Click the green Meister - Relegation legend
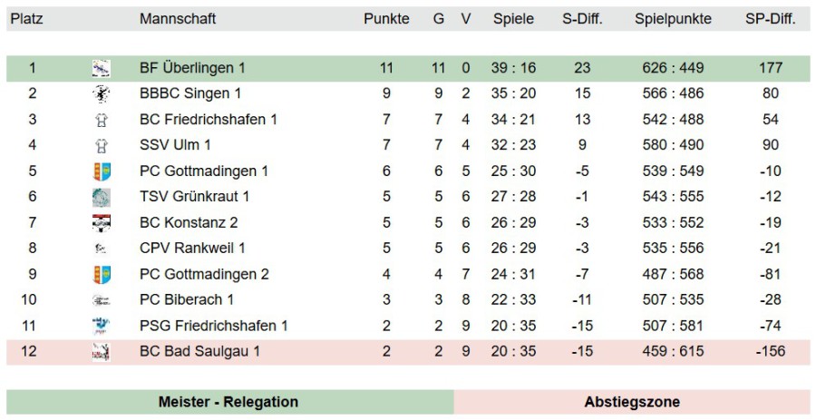 pos(229,402)
